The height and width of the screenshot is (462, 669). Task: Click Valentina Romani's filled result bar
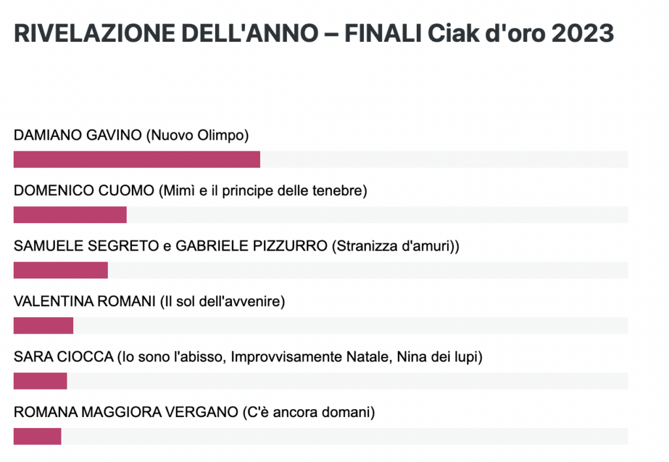point(43,326)
